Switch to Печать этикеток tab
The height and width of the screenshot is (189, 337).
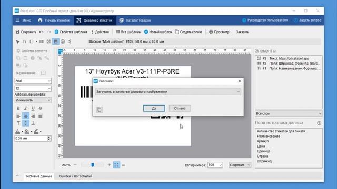[54, 20]
